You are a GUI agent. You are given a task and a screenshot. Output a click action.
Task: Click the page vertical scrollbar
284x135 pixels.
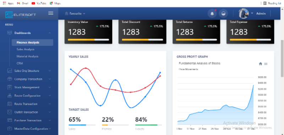tap(282, 59)
